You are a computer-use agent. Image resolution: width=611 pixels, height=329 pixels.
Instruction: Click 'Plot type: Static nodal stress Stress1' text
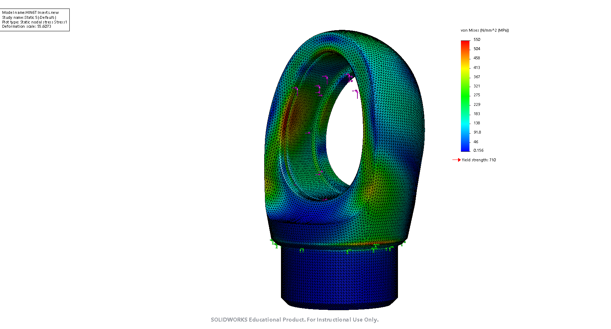click(34, 22)
